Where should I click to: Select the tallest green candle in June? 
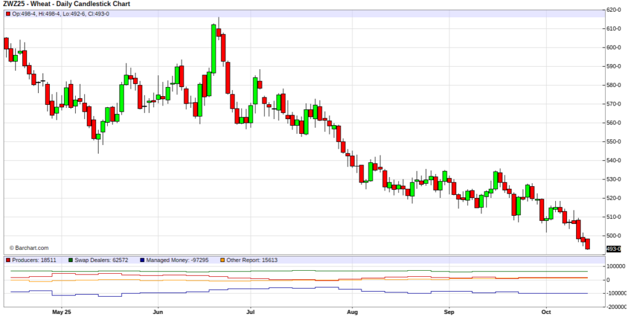tap(213, 49)
